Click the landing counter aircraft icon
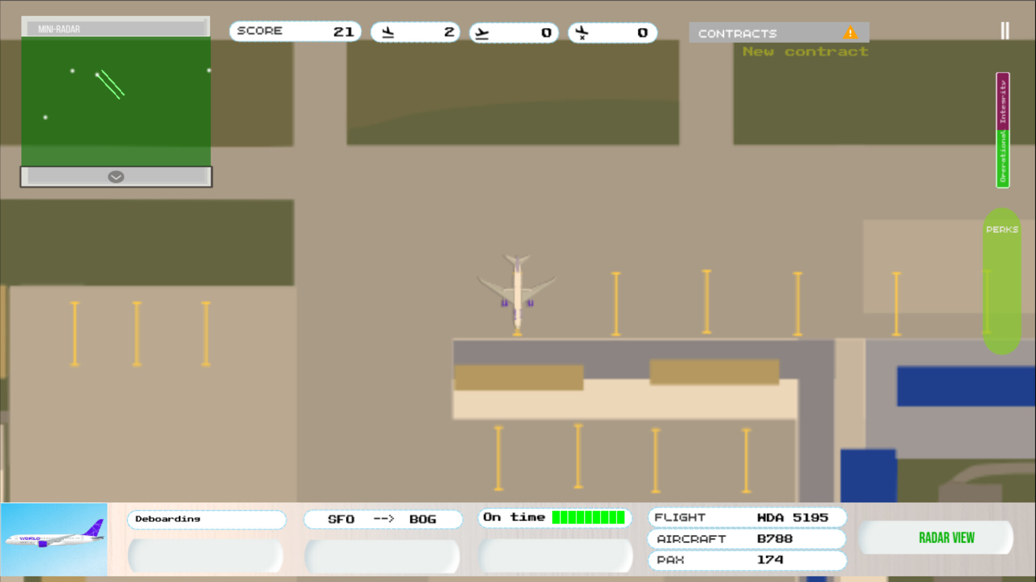 point(387,32)
